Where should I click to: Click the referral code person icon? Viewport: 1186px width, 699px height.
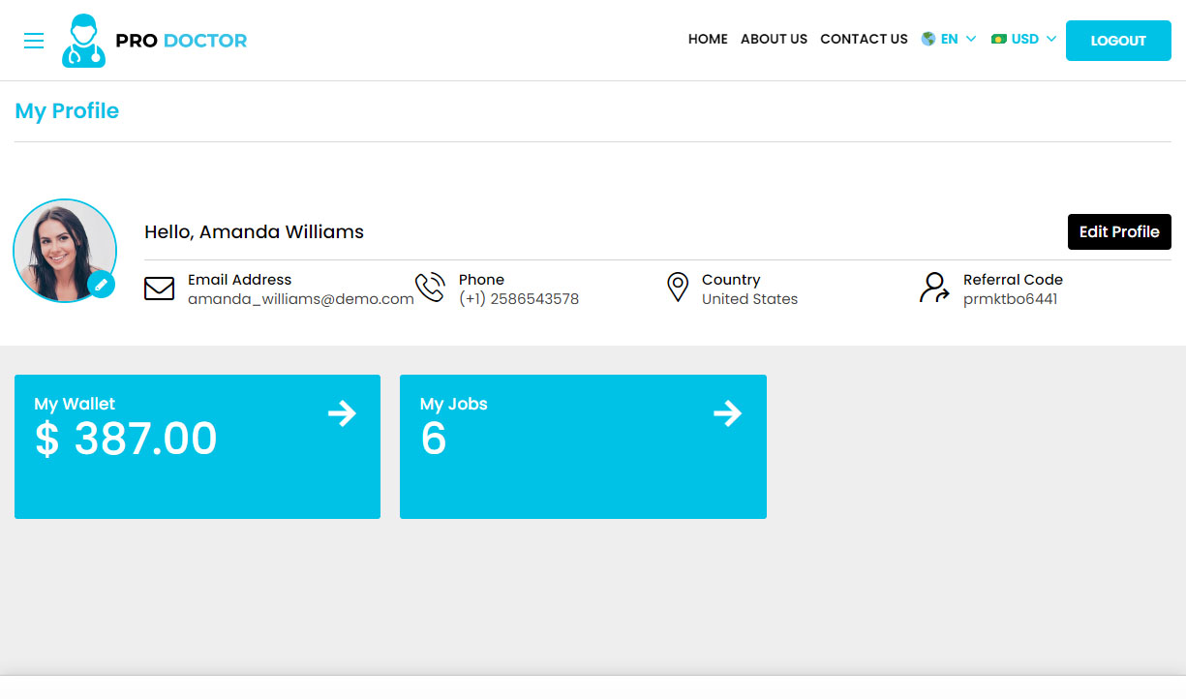click(934, 288)
